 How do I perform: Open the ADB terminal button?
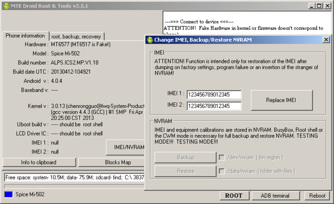click(x=276, y=196)
